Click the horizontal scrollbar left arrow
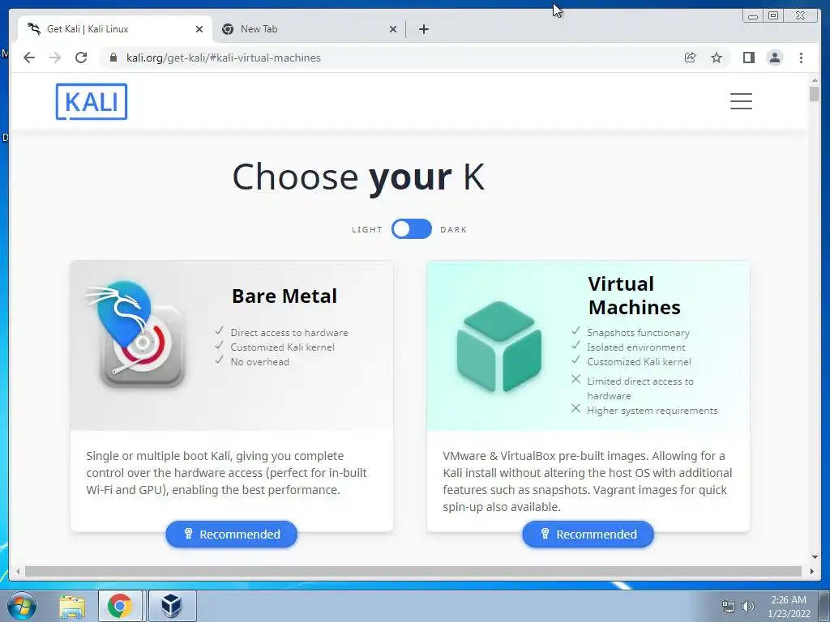The width and height of the screenshot is (830, 622). (18, 571)
